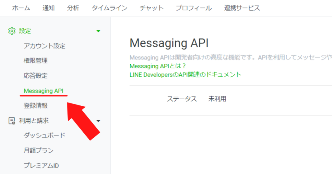Select 権限管理 in the sidebar
Image resolution: width=332 pixels, height=174 pixels.
(x=36, y=61)
